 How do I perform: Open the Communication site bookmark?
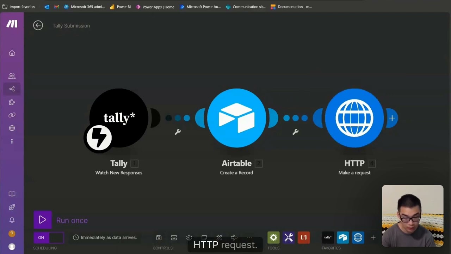coord(246,7)
